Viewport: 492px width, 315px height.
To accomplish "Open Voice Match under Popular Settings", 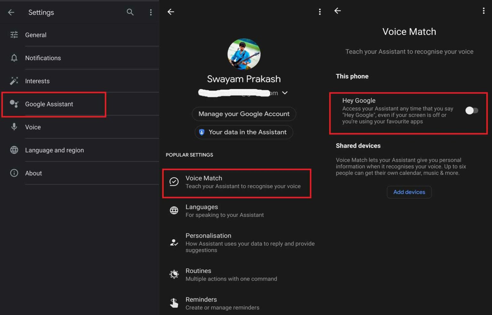I will pyautogui.click(x=236, y=182).
